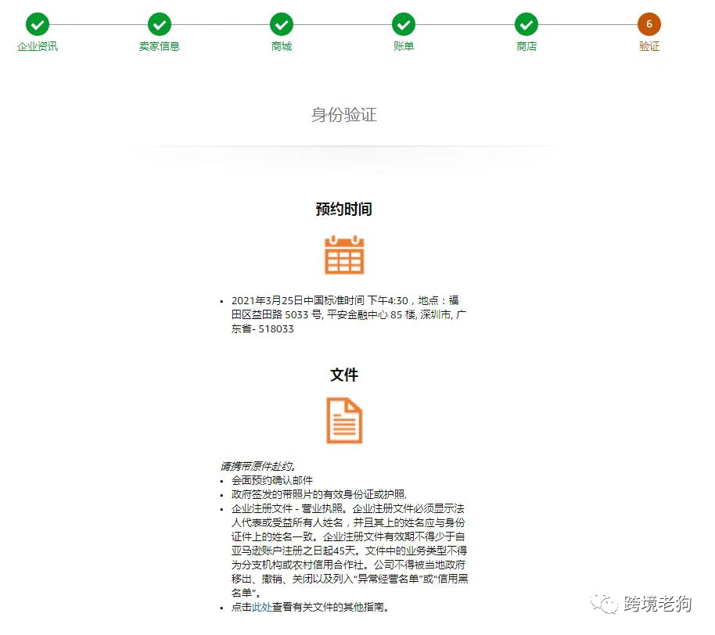Click the 验证 step label
715x635 pixels.
[649, 46]
